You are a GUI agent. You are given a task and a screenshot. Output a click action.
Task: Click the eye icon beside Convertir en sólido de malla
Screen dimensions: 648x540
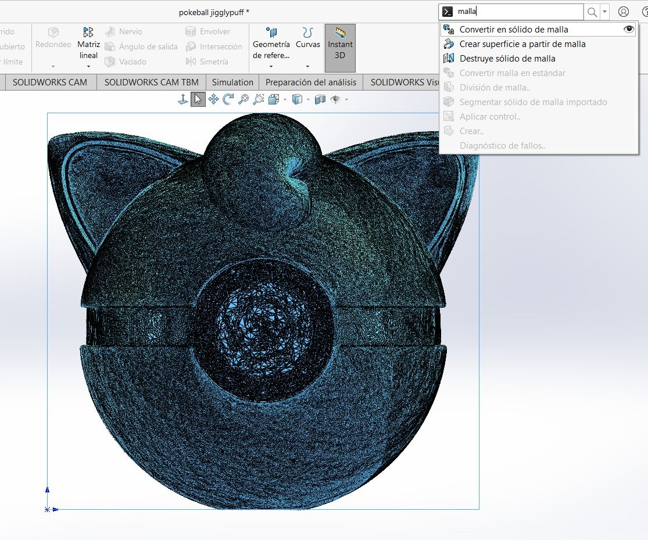click(629, 29)
